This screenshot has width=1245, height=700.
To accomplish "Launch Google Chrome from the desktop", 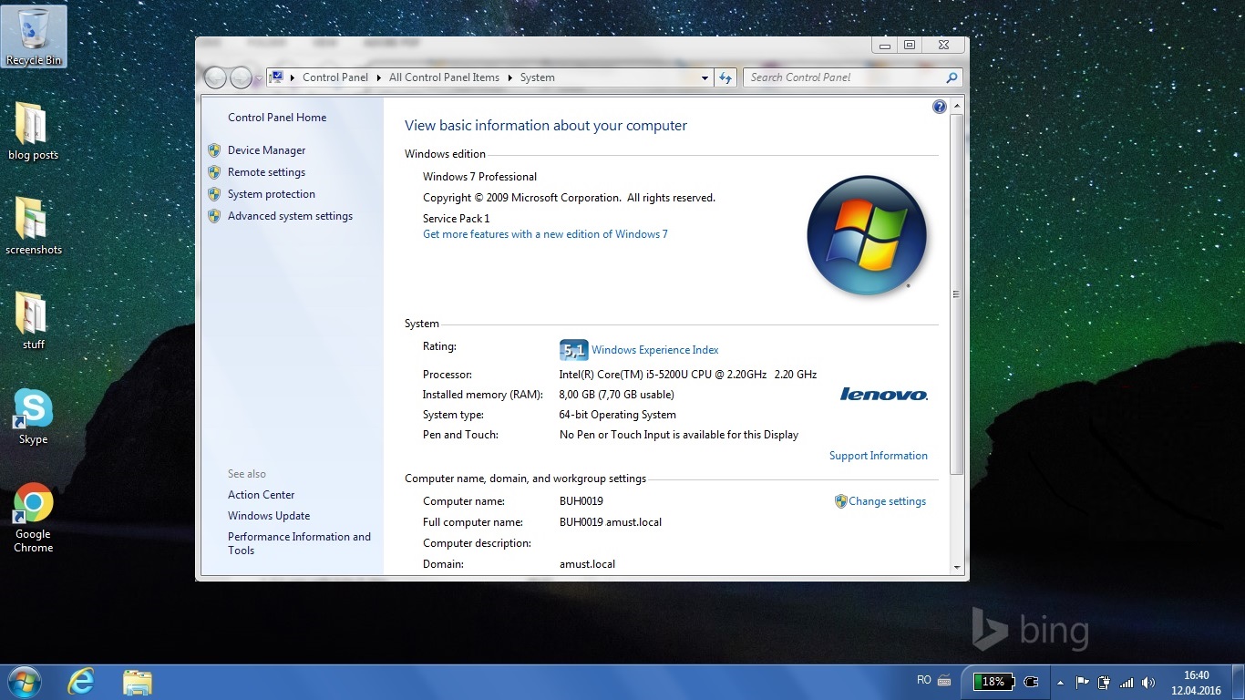I will click(x=34, y=518).
